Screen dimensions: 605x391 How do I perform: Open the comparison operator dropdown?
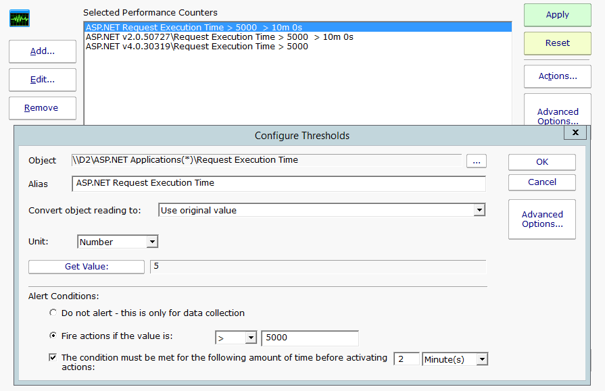click(251, 338)
